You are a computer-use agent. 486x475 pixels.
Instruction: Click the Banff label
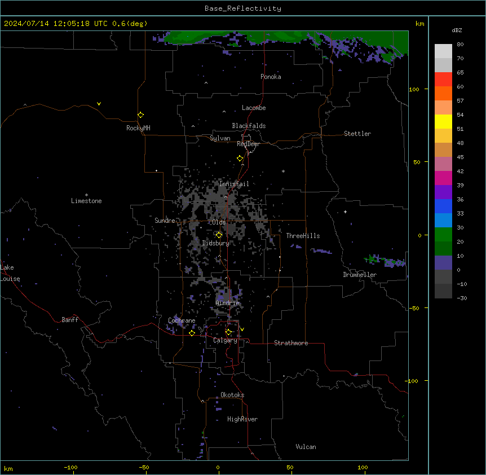70,320
